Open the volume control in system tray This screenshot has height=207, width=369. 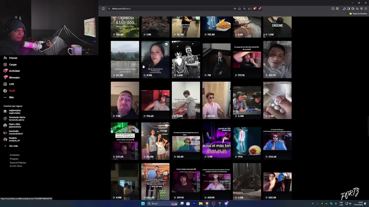(x=350, y=204)
